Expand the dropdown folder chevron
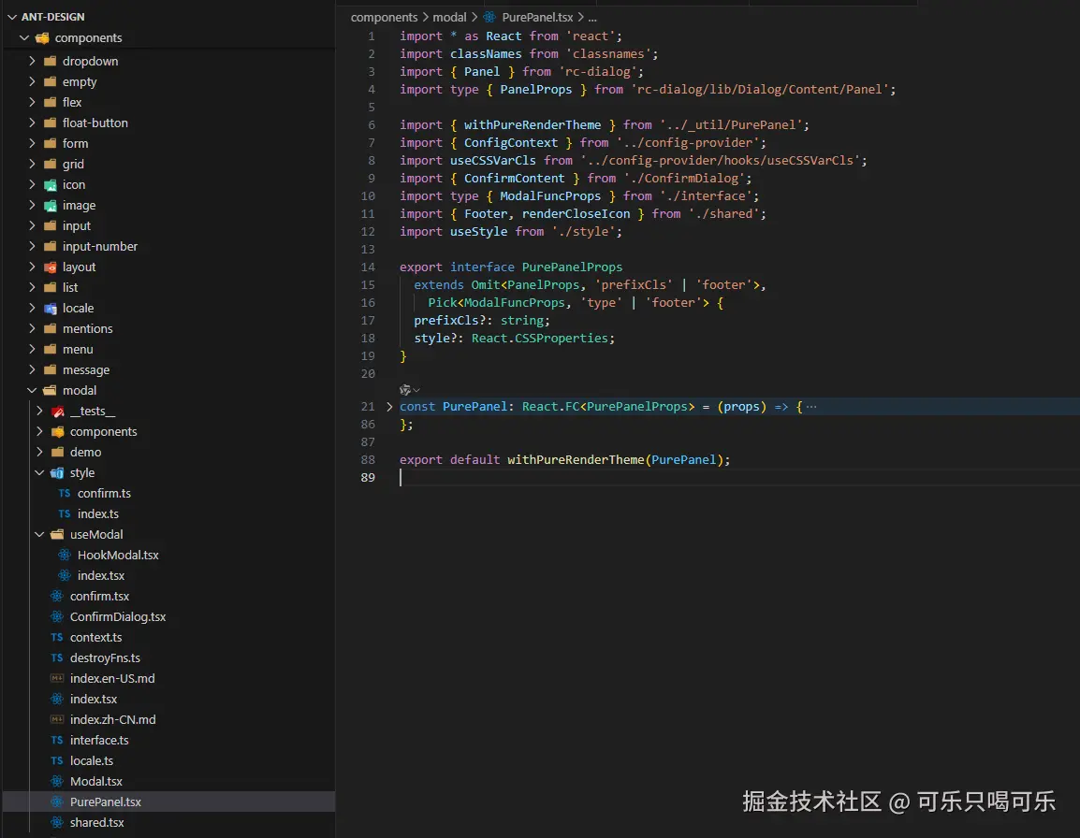The height and width of the screenshot is (838, 1080). click(x=32, y=62)
